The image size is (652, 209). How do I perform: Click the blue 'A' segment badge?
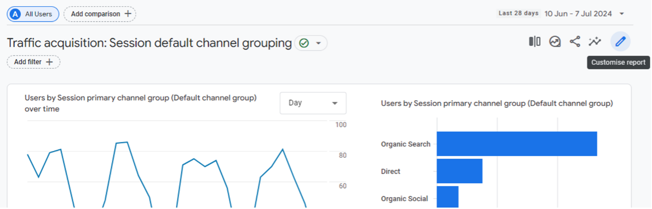(x=16, y=14)
